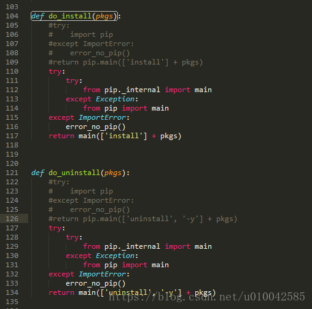Viewport: 312px width, 309px height.
Task: Click the blog.csdn.net watermark link
Action: click(x=207, y=297)
